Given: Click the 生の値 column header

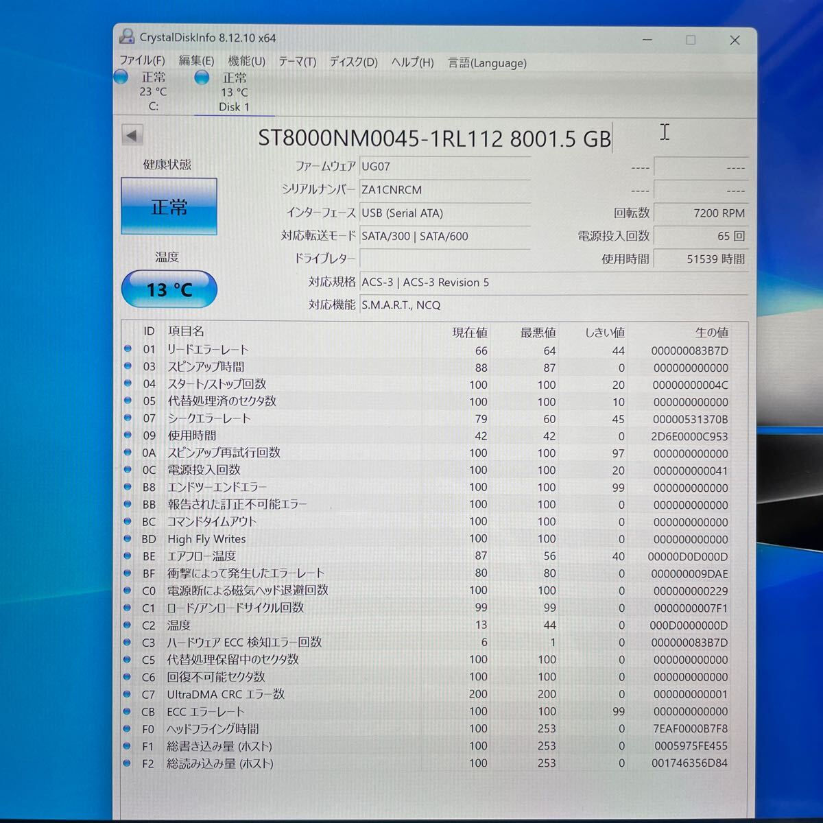Looking at the screenshot, I should tap(711, 333).
